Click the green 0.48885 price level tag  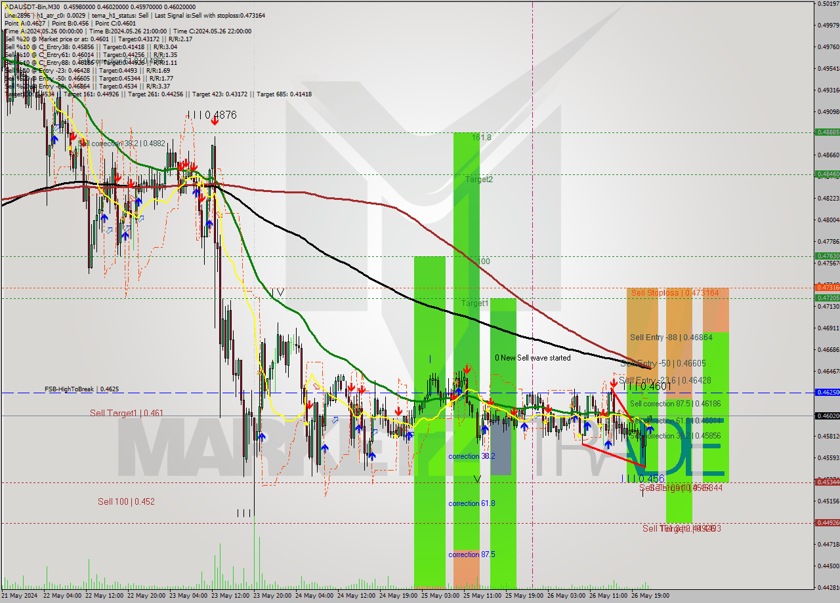[827, 132]
